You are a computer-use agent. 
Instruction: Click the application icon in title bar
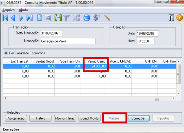click(x=3, y=3)
